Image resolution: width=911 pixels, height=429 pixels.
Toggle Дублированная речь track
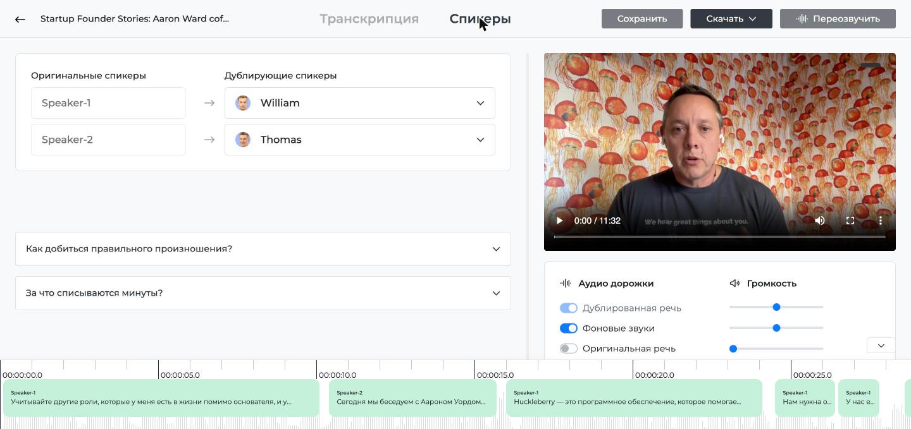[x=569, y=308]
